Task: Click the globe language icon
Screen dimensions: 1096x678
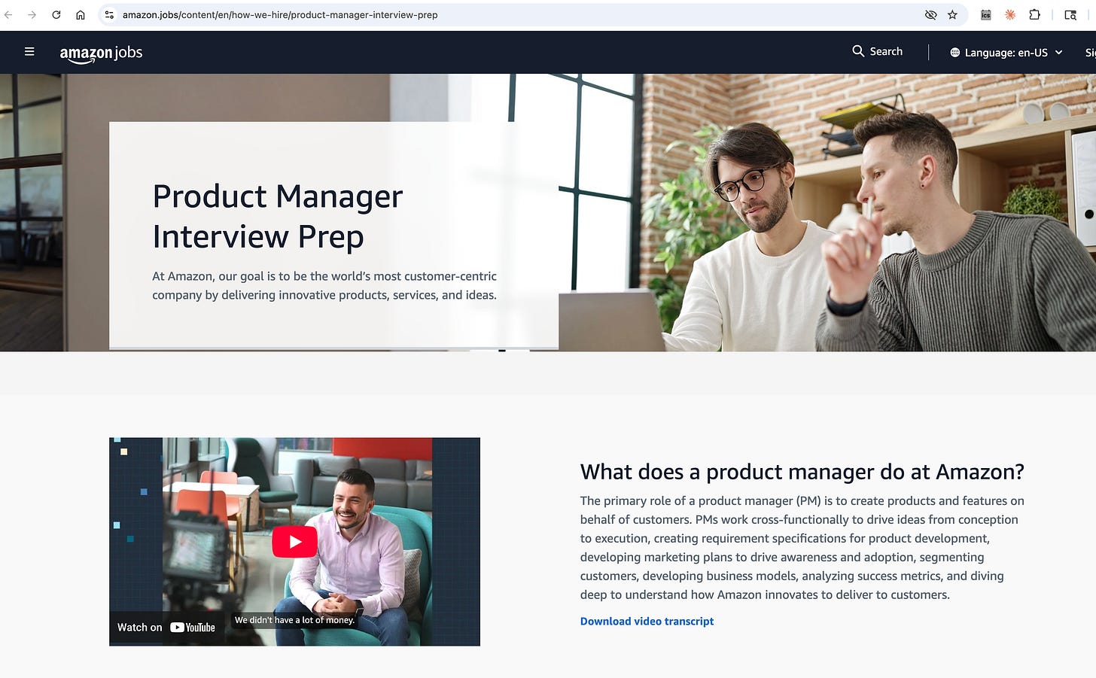Action: tap(954, 53)
